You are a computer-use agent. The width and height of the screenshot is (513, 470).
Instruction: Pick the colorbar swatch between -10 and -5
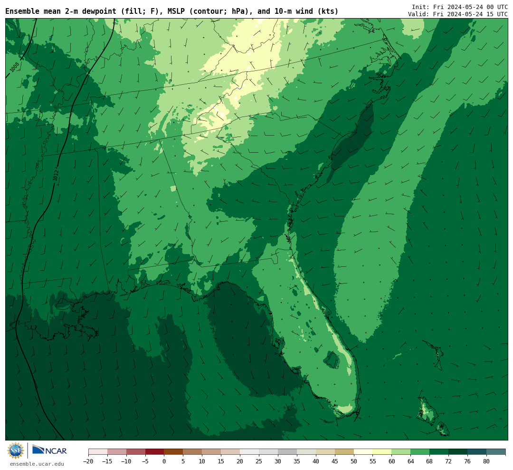(x=136, y=452)
